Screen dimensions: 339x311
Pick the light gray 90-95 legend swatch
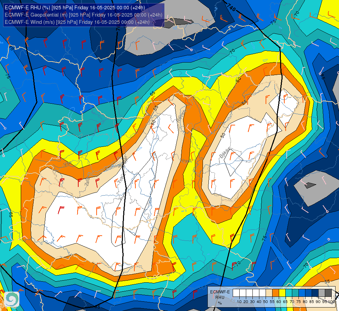pos(322,293)
